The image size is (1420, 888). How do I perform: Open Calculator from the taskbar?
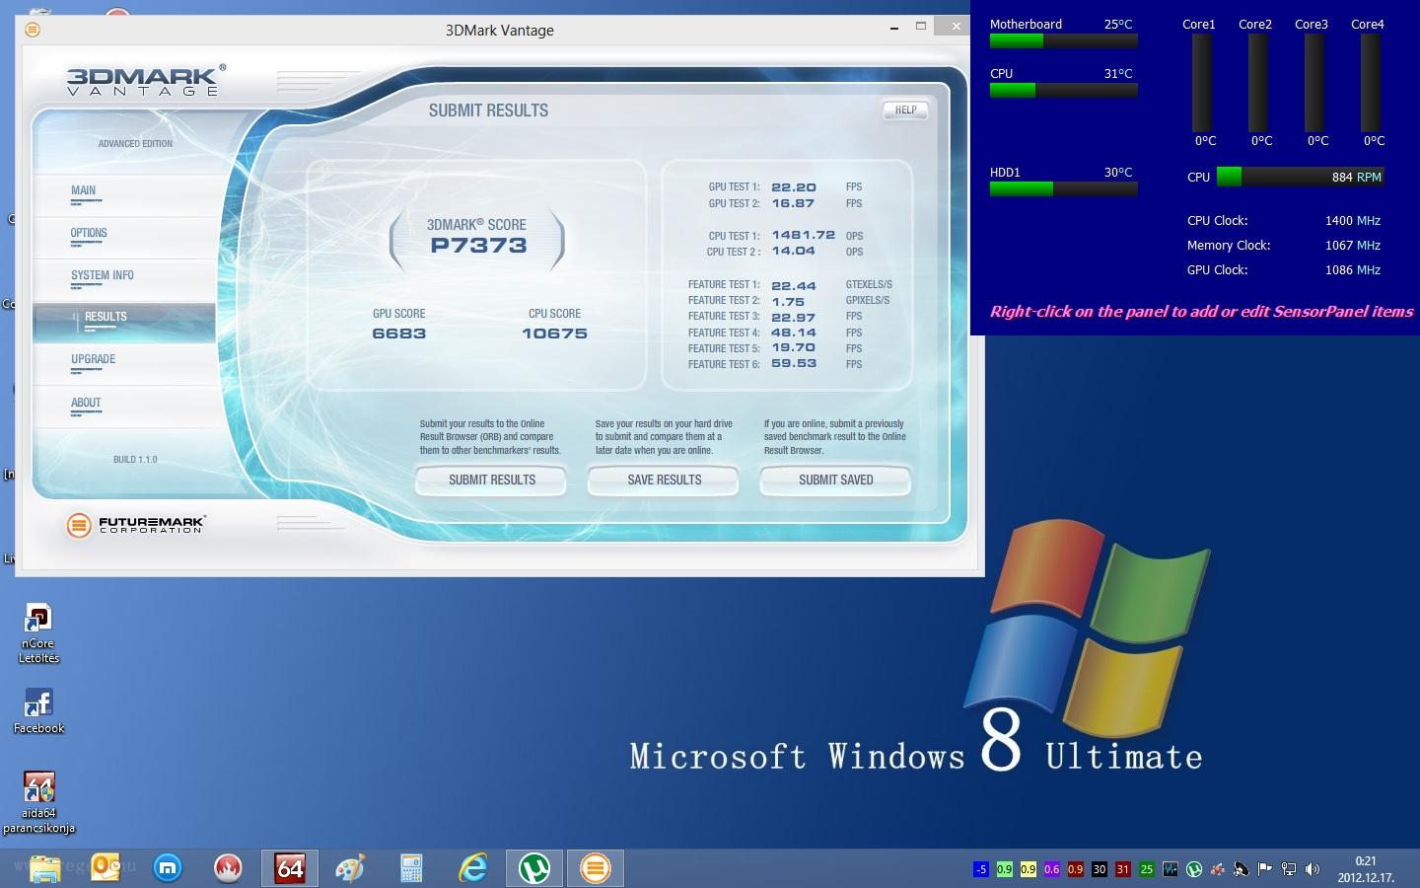411,868
